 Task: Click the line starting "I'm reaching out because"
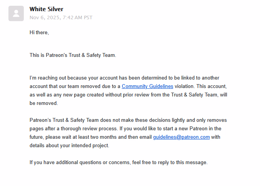pyautogui.click(x=124, y=78)
